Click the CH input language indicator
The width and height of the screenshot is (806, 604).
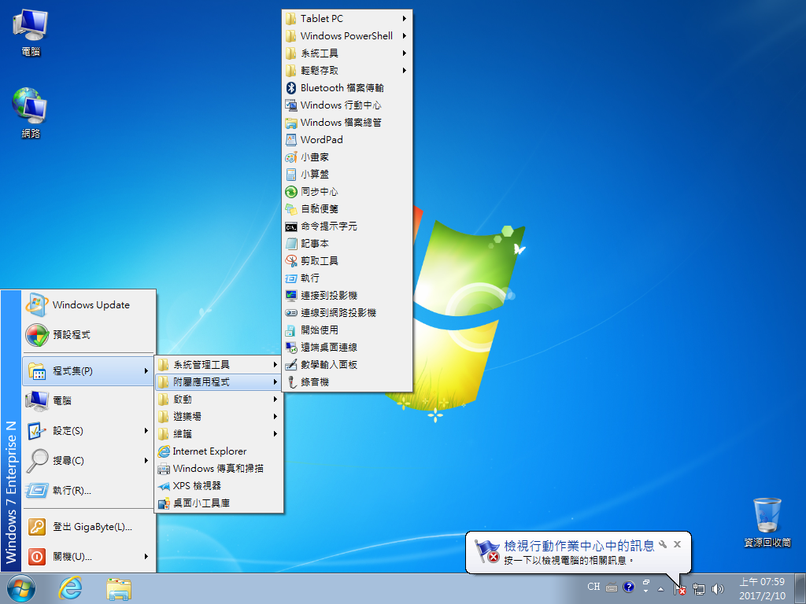point(593,587)
